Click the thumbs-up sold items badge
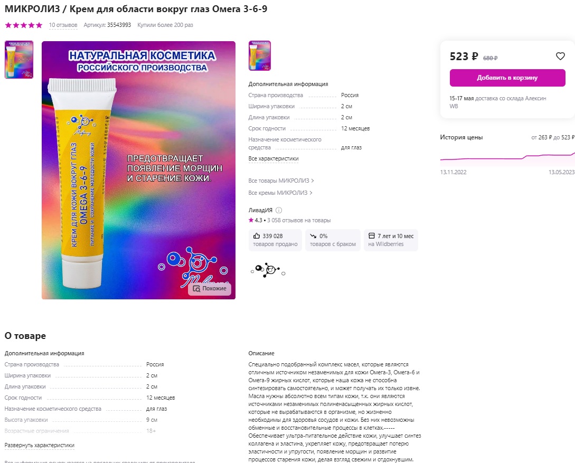 point(275,240)
